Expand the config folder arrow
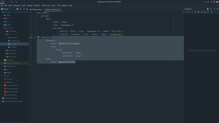The height and width of the screenshot is (123, 219). [x=3, y=22]
